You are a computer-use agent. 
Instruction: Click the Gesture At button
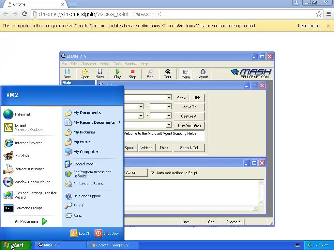pos(190,116)
